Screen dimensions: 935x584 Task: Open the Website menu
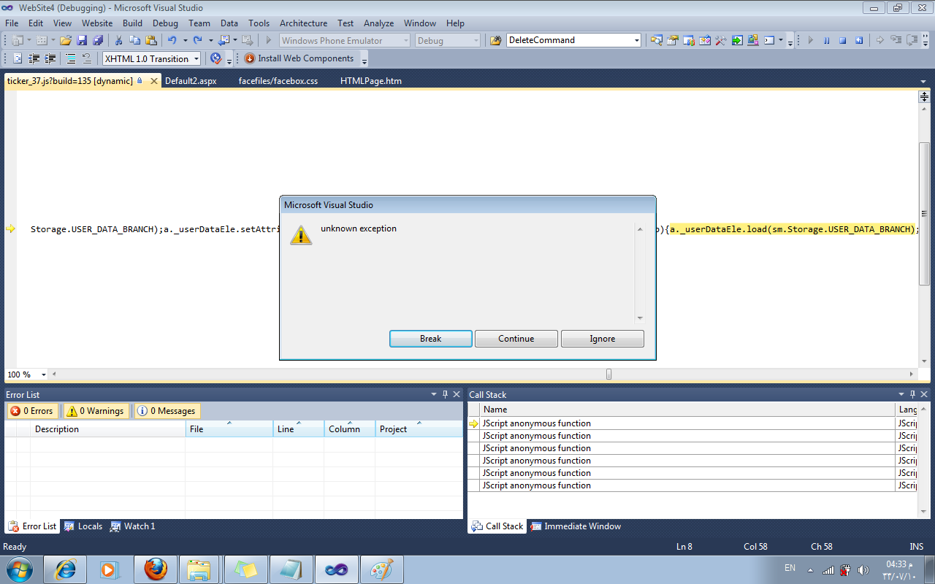(97, 23)
